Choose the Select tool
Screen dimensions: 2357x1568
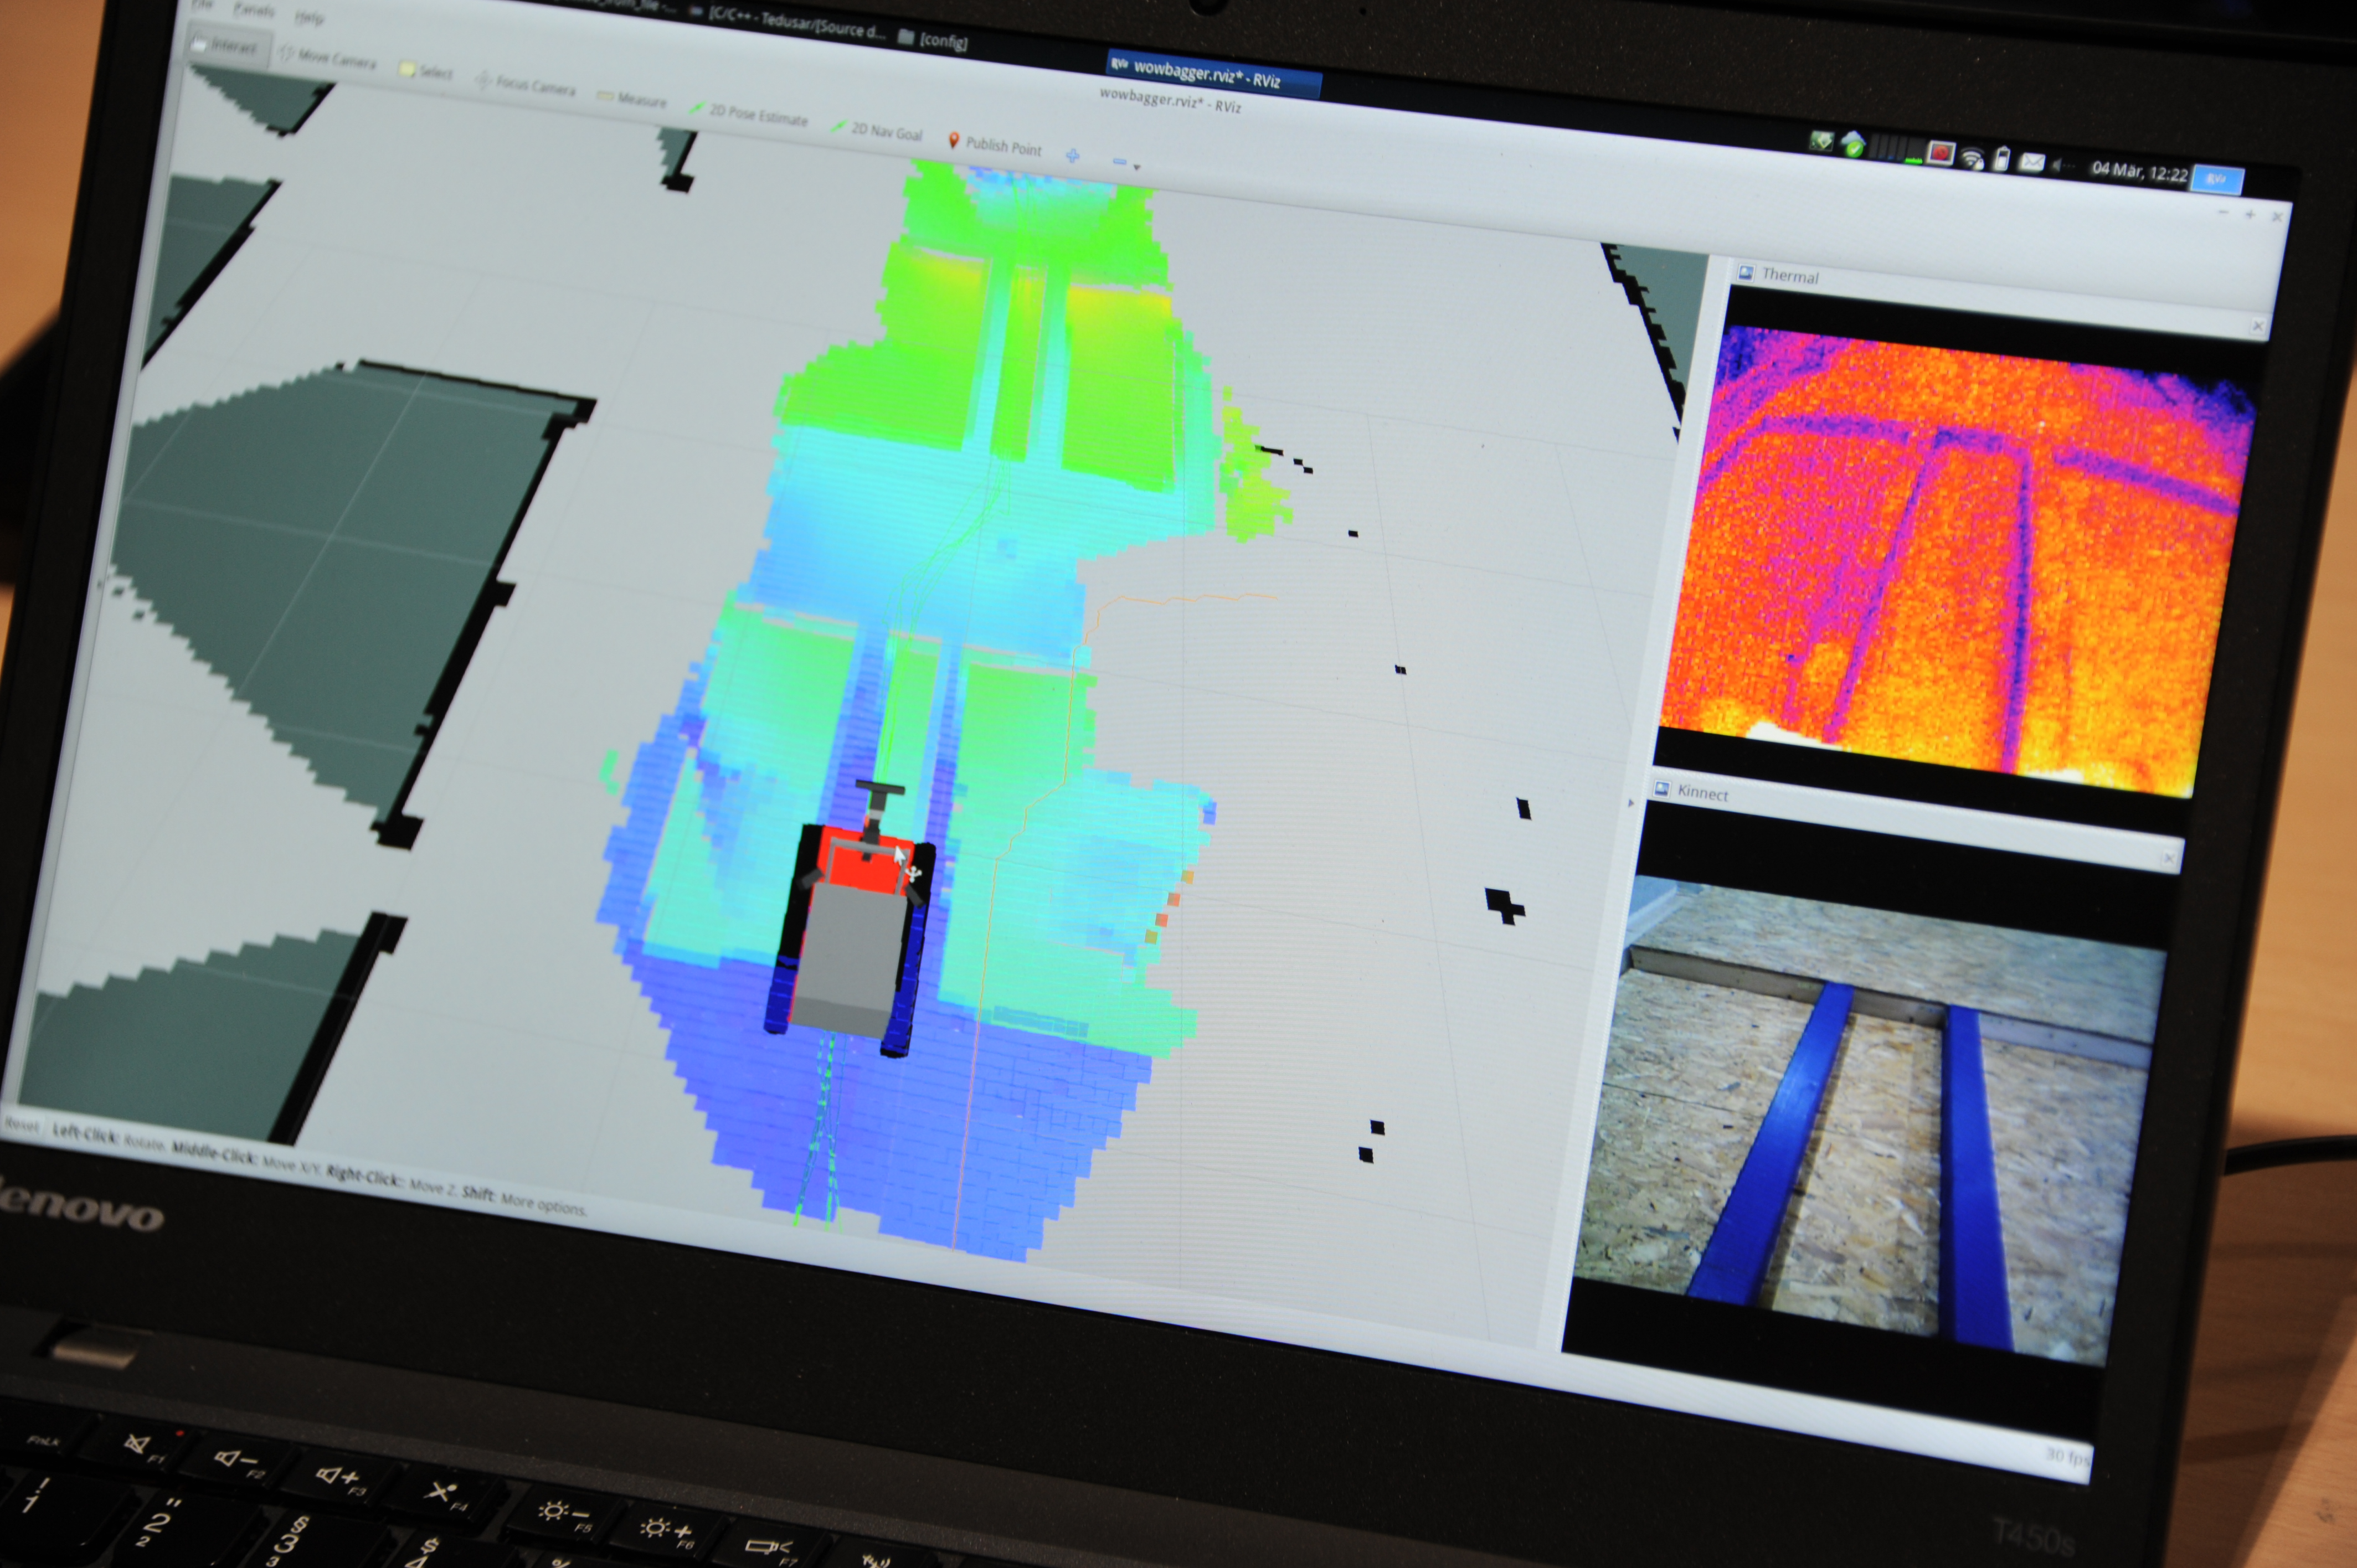426,71
